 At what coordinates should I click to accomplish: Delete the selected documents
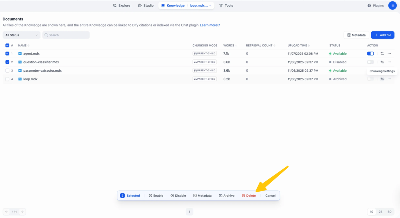tap(249, 196)
